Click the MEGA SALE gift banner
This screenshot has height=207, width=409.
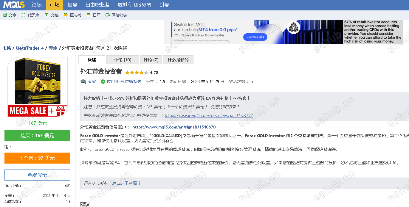coord(37,111)
